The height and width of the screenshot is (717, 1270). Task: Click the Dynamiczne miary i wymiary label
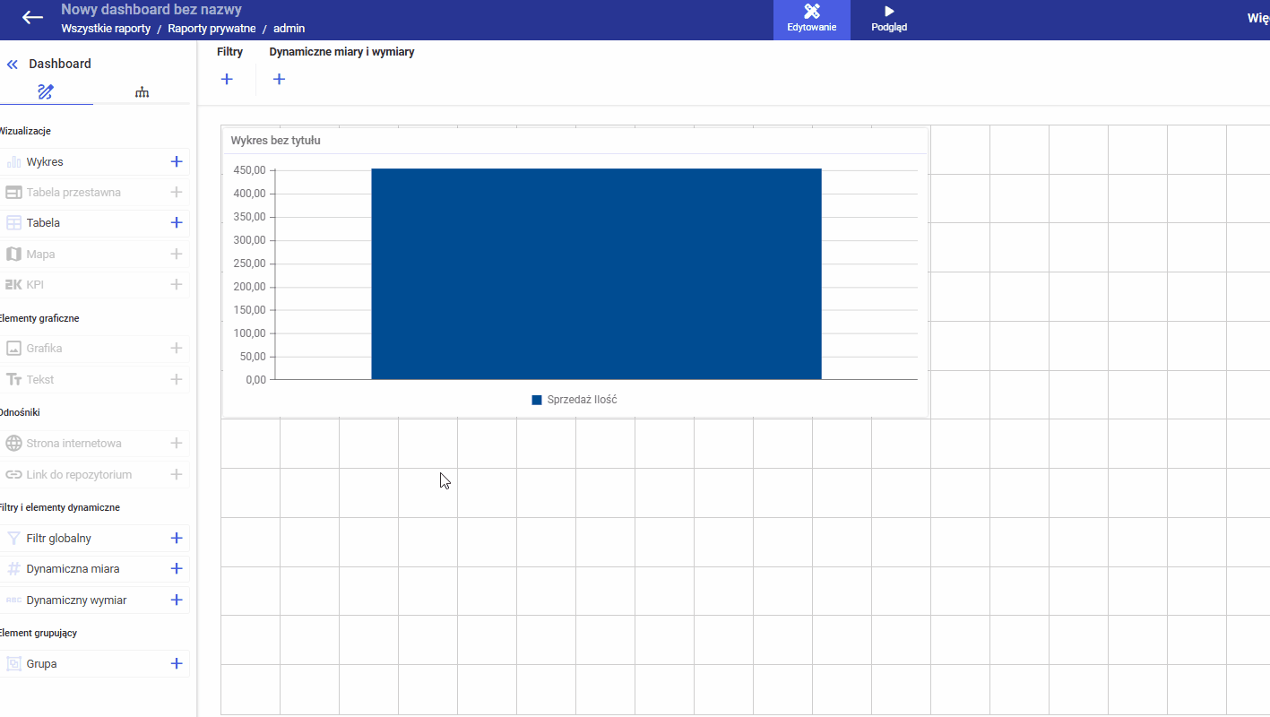[341, 52]
